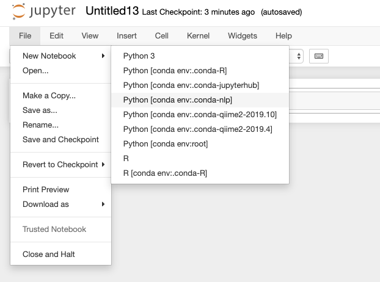
Task: Click the Jupyter logo
Action: 43,11
